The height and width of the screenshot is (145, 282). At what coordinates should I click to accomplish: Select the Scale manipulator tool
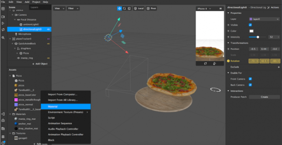coord(129,8)
